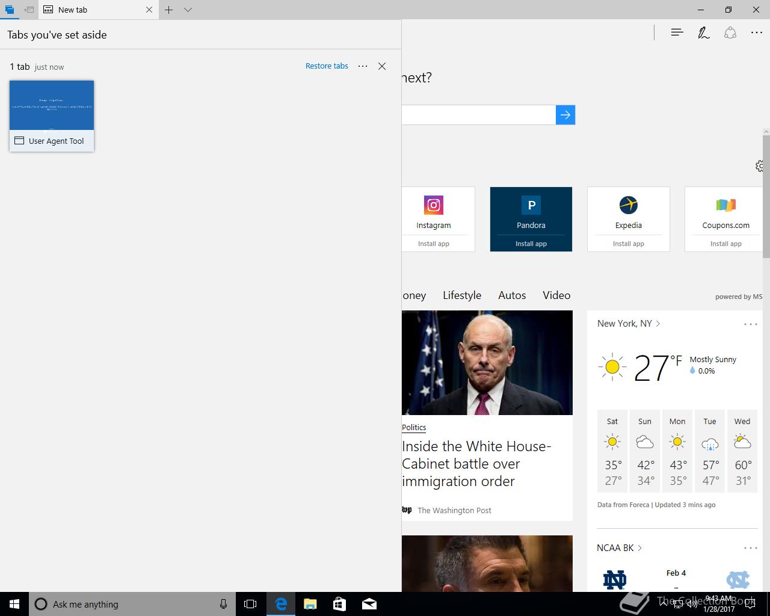Click Install app under Instagram
Screen dimensions: 770x616
(x=434, y=244)
